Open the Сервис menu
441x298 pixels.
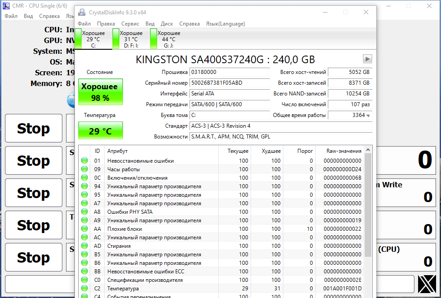click(130, 24)
